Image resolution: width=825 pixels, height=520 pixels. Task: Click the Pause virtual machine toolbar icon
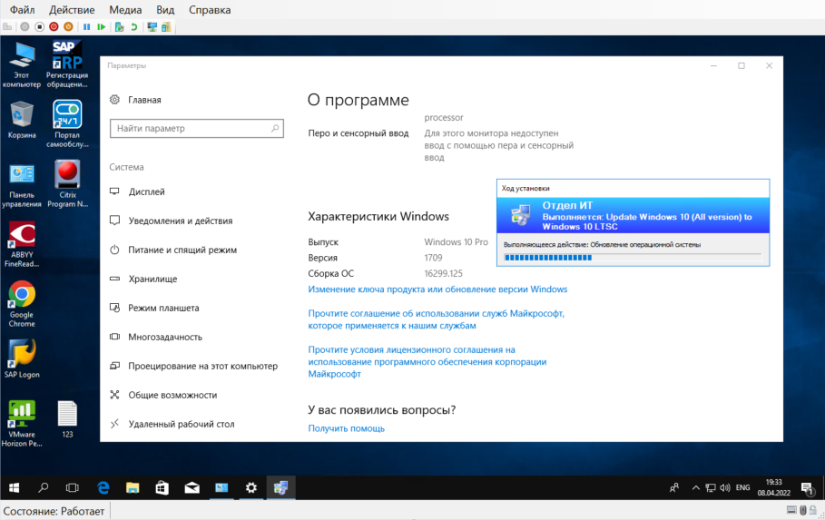click(87, 26)
